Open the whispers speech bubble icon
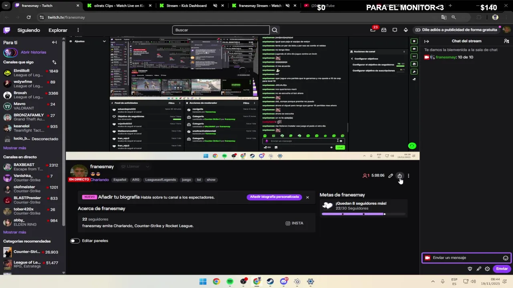513x288 pixels. coord(395,30)
